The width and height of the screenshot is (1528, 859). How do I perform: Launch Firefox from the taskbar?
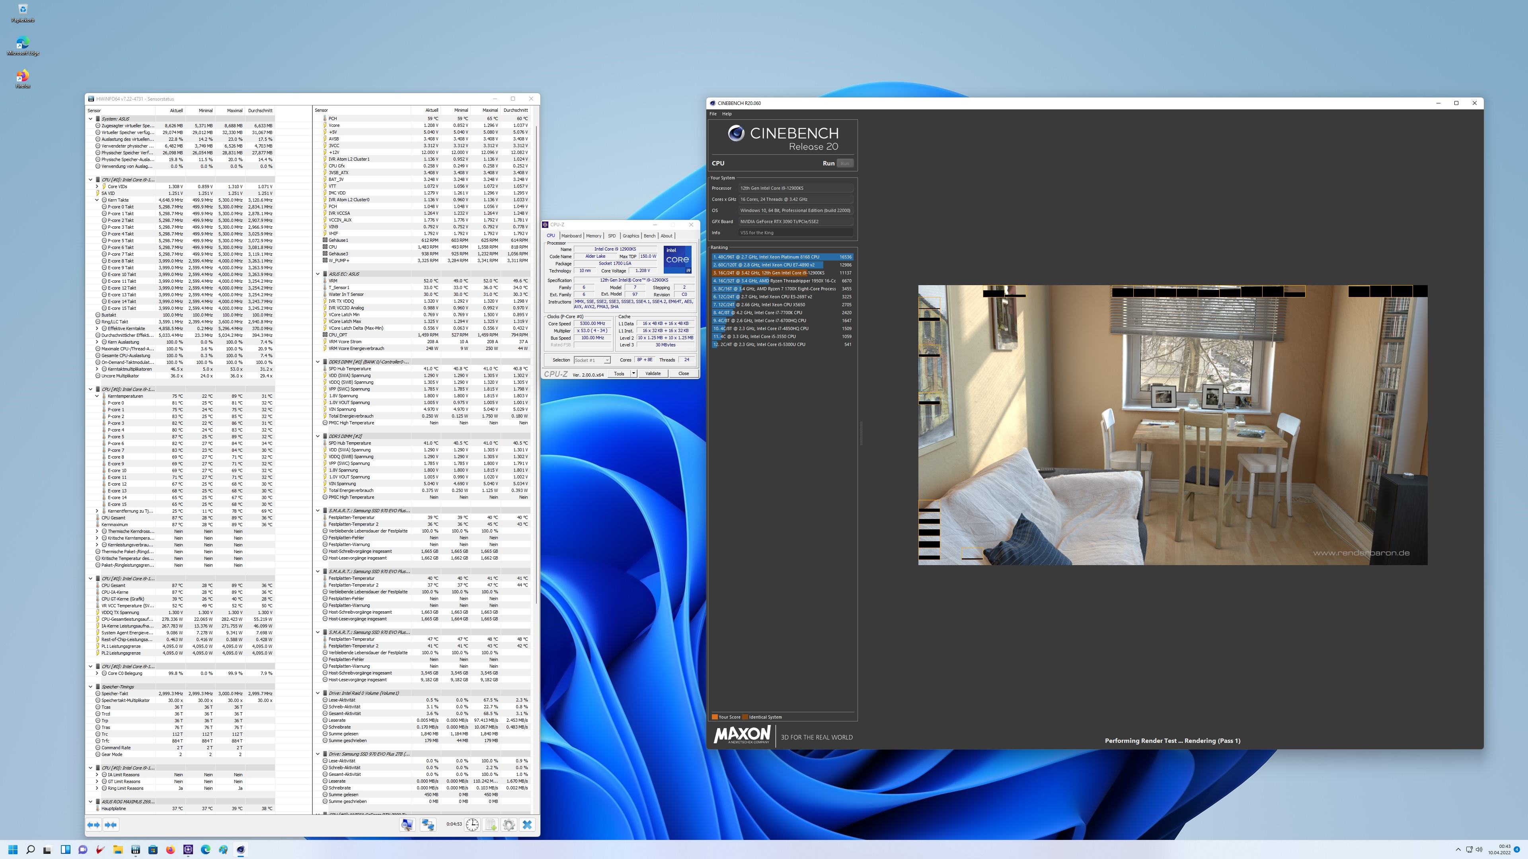point(170,849)
